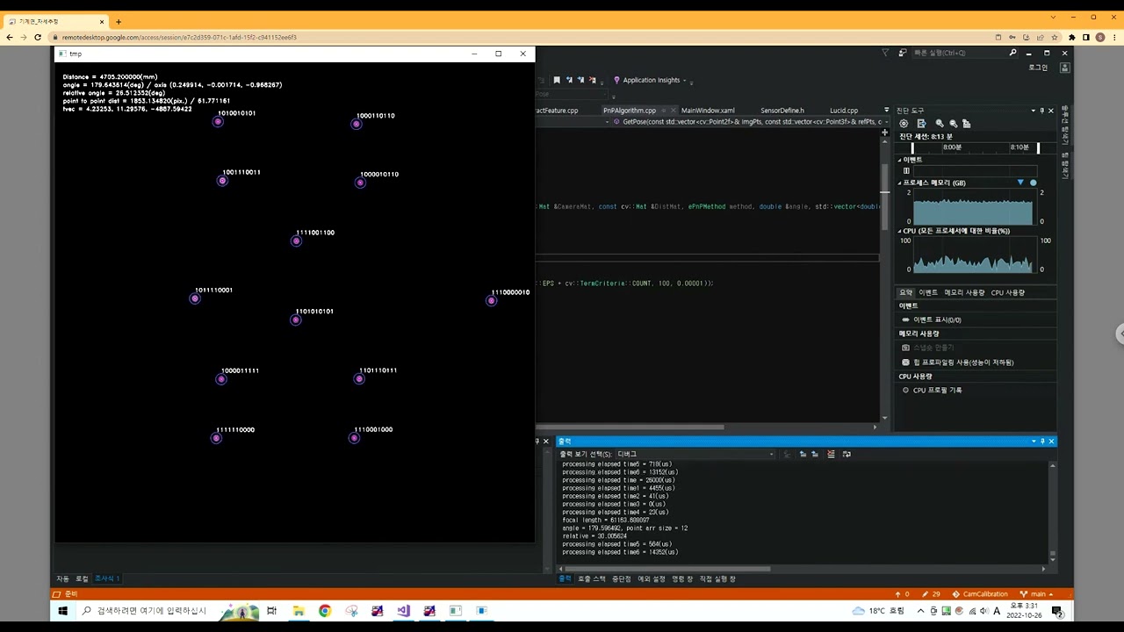Click the 이벤트 표시(0/0) link
This screenshot has height=632, width=1124.
pos(937,320)
